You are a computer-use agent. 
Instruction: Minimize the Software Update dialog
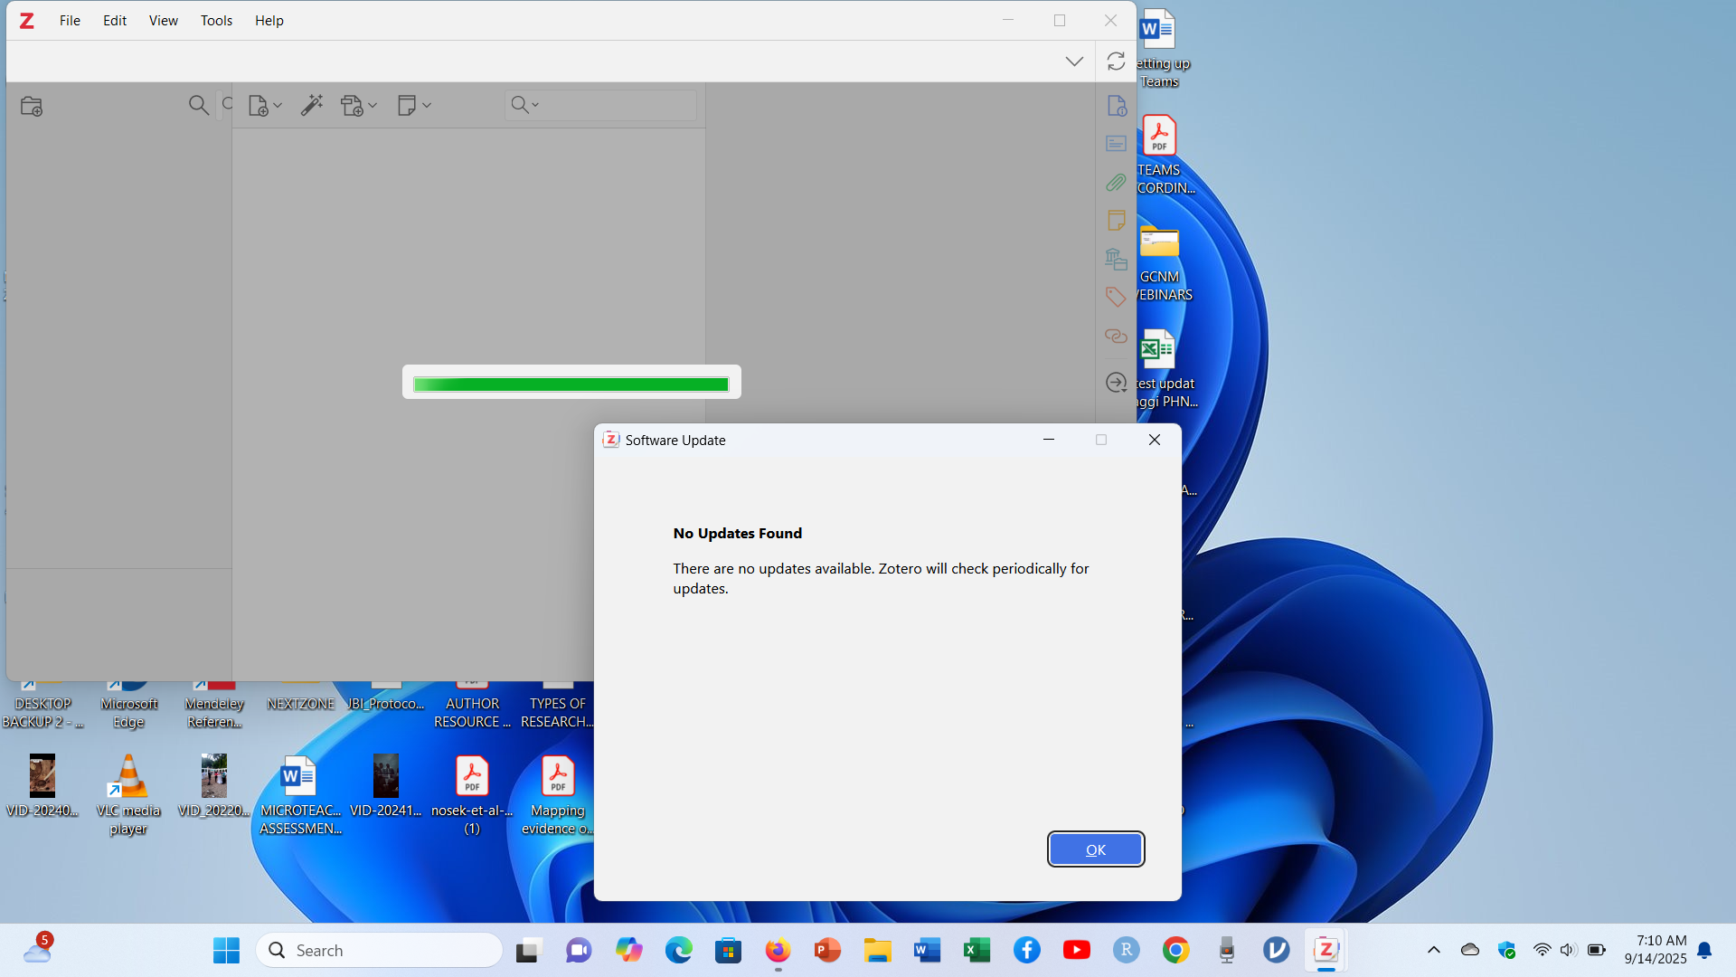click(x=1049, y=440)
